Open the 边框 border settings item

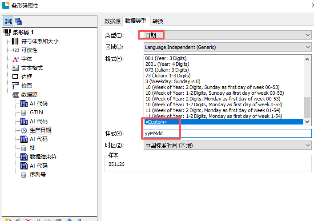27,77
